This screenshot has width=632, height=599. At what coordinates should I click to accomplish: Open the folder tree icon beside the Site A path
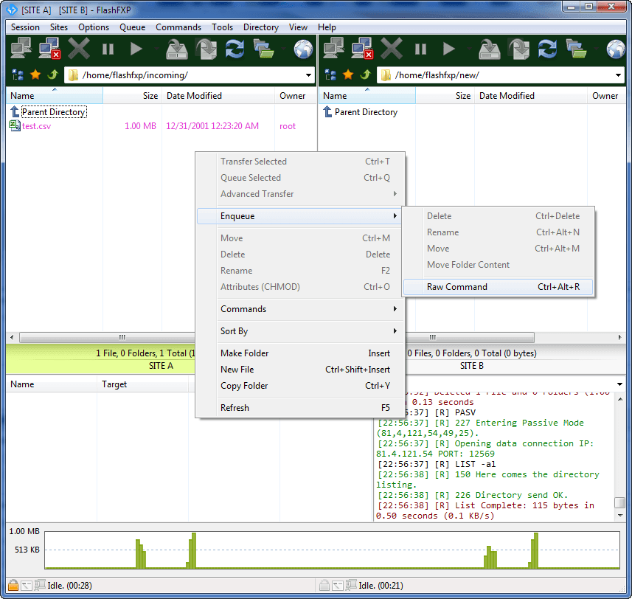click(x=18, y=75)
